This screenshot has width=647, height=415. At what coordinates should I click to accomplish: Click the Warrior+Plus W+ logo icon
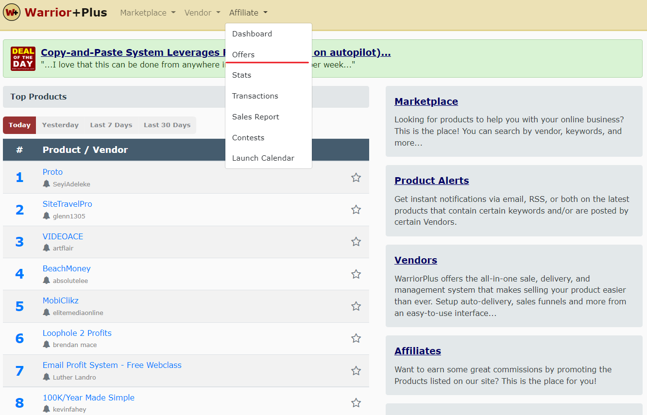(12, 12)
